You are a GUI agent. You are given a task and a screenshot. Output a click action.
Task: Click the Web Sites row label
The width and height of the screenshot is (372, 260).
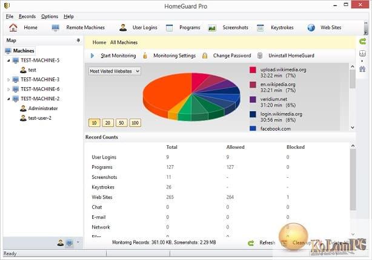click(x=102, y=197)
